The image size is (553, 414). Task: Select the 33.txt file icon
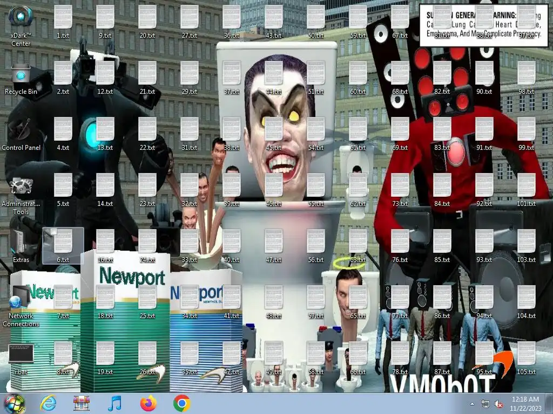click(190, 241)
